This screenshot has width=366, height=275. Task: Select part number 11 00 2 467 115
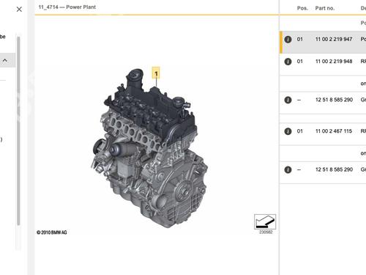point(334,131)
